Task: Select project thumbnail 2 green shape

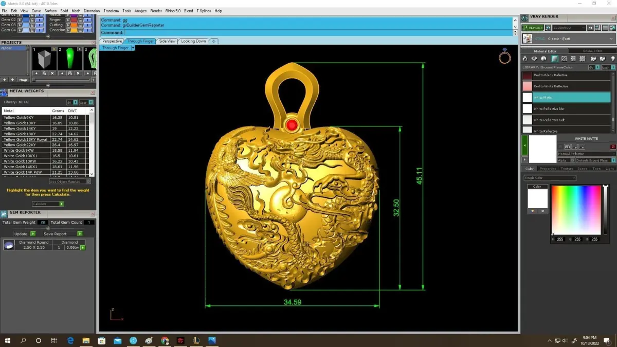Action: 70,58
